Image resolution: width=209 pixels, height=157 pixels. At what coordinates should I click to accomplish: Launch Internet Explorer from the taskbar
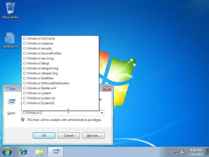[23, 152]
